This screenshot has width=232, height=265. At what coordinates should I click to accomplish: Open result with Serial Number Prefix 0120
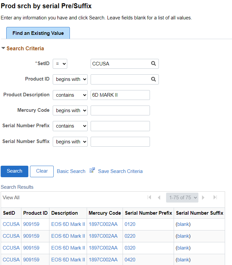point(130,224)
